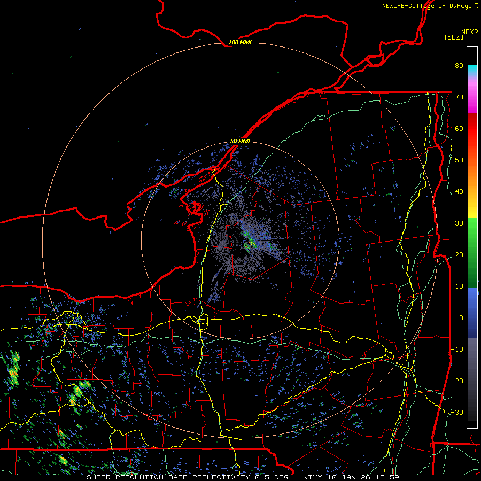This screenshot has height=481, width=481.
Task: Click the SUPER-RESOLUTION BASE REFLECTIVITY caption
Action: [x=168, y=477]
